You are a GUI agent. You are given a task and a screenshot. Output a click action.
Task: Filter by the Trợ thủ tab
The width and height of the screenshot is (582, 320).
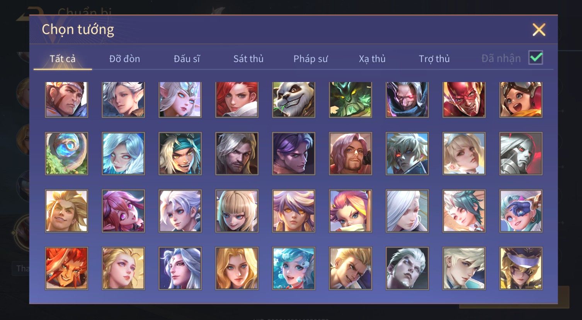coord(434,59)
